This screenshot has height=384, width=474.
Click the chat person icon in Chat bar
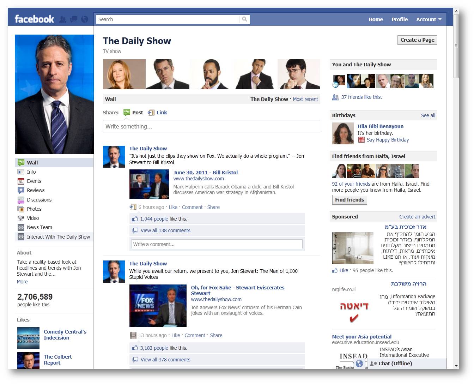click(373, 364)
